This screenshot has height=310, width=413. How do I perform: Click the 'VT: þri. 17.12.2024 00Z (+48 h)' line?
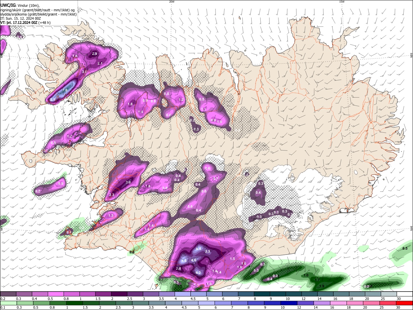(25, 23)
